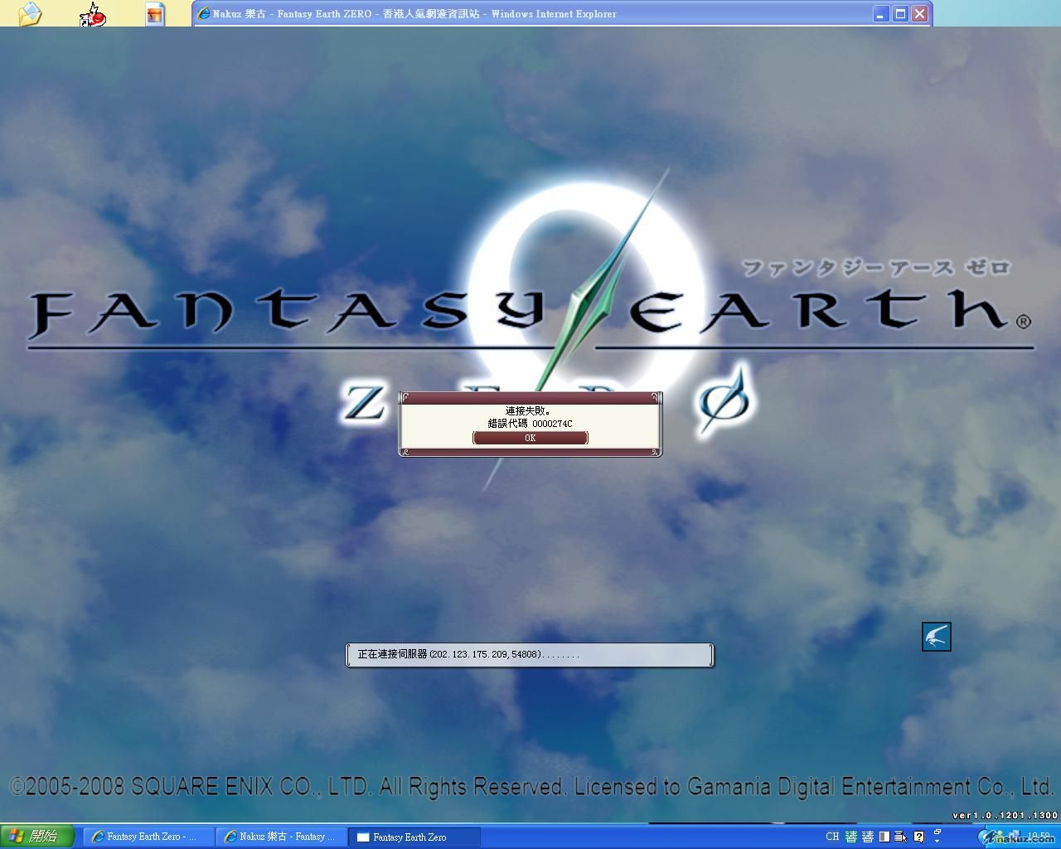Switch to 'Nakuz 樂古 - Fantasy' taskbar button
Image resolution: width=1061 pixels, height=849 pixels.
pos(281,837)
